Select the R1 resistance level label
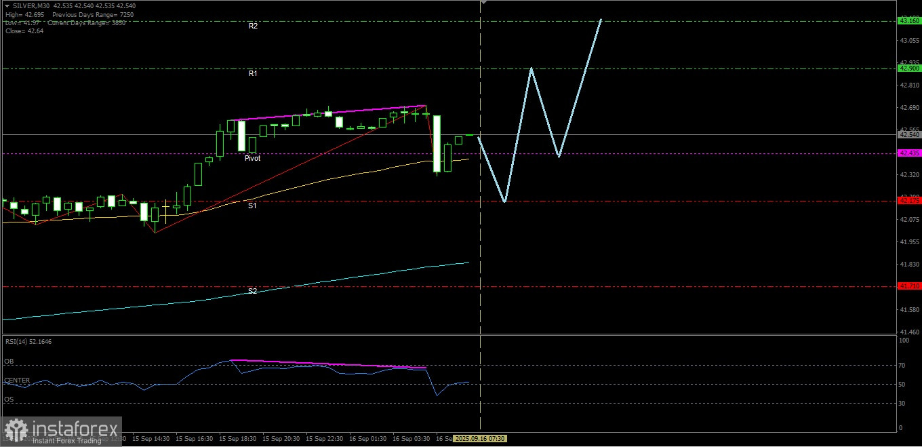This screenshot has height=447, width=922. [x=253, y=73]
